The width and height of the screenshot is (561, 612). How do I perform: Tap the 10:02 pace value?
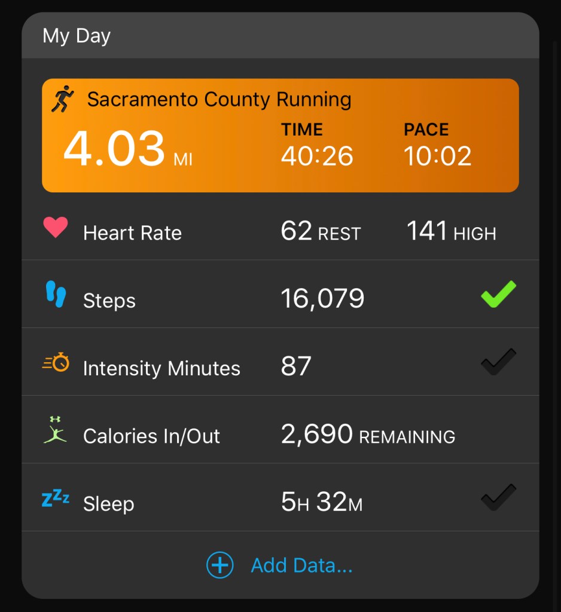437,156
